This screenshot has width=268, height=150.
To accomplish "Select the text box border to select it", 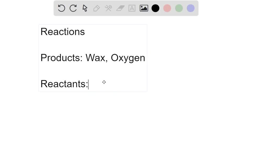I will (x=93, y=24).
